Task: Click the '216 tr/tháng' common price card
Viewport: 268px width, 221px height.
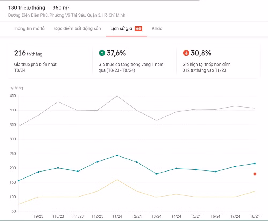Action: pyautogui.click(x=50, y=60)
